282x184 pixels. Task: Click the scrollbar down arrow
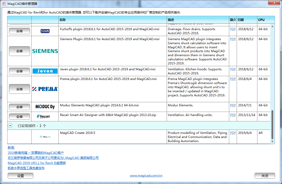click(272, 142)
